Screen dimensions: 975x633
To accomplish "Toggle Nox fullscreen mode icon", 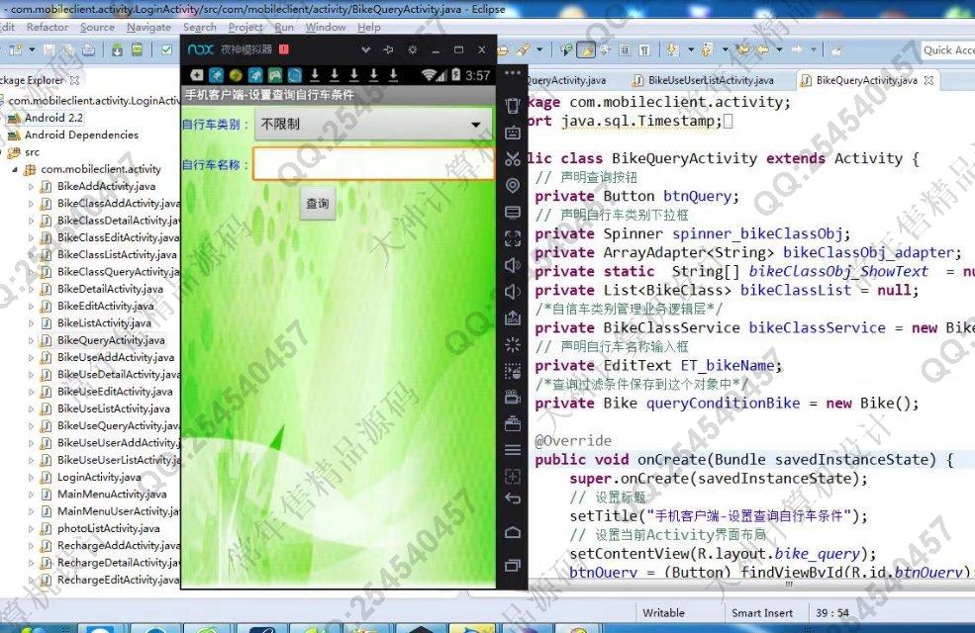I will click(513, 238).
